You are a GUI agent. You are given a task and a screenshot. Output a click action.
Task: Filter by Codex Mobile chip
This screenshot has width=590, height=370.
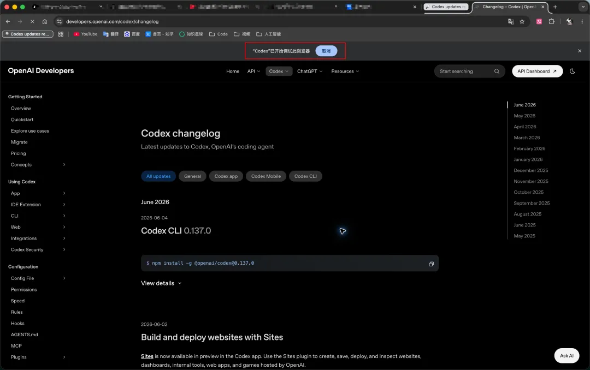pos(266,176)
